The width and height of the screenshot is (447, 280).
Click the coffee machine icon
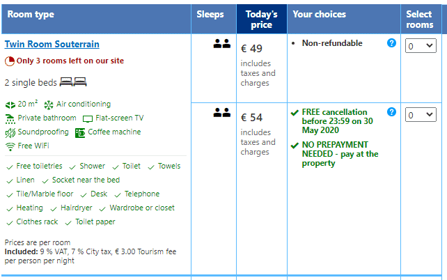point(80,133)
